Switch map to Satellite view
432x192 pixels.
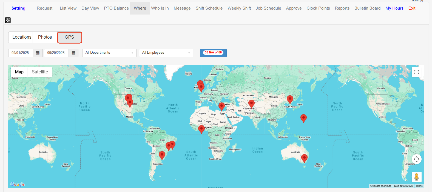[40, 72]
